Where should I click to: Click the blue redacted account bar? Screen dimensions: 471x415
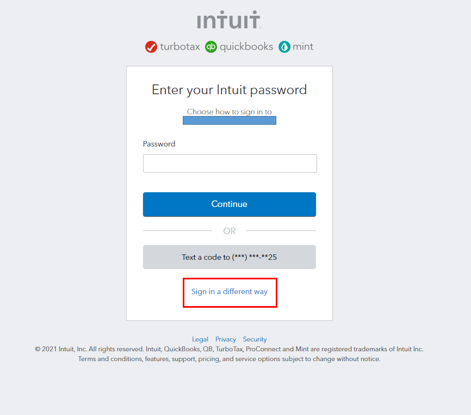click(230, 120)
